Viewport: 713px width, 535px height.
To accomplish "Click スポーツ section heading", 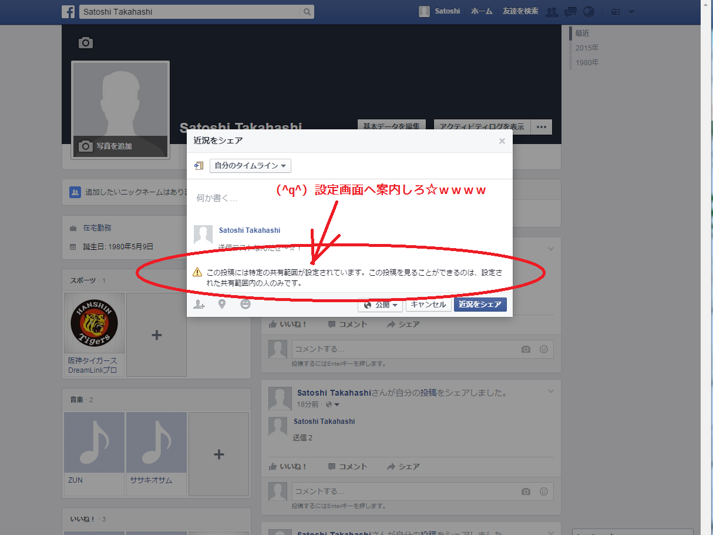I will (x=83, y=280).
